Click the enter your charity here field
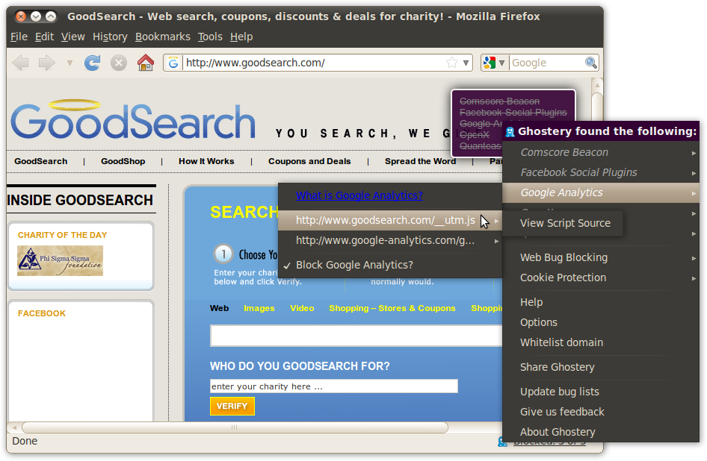The image size is (707, 461). pyautogui.click(x=333, y=386)
